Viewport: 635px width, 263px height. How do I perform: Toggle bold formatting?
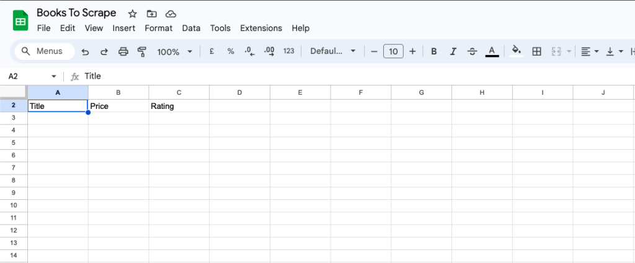434,51
